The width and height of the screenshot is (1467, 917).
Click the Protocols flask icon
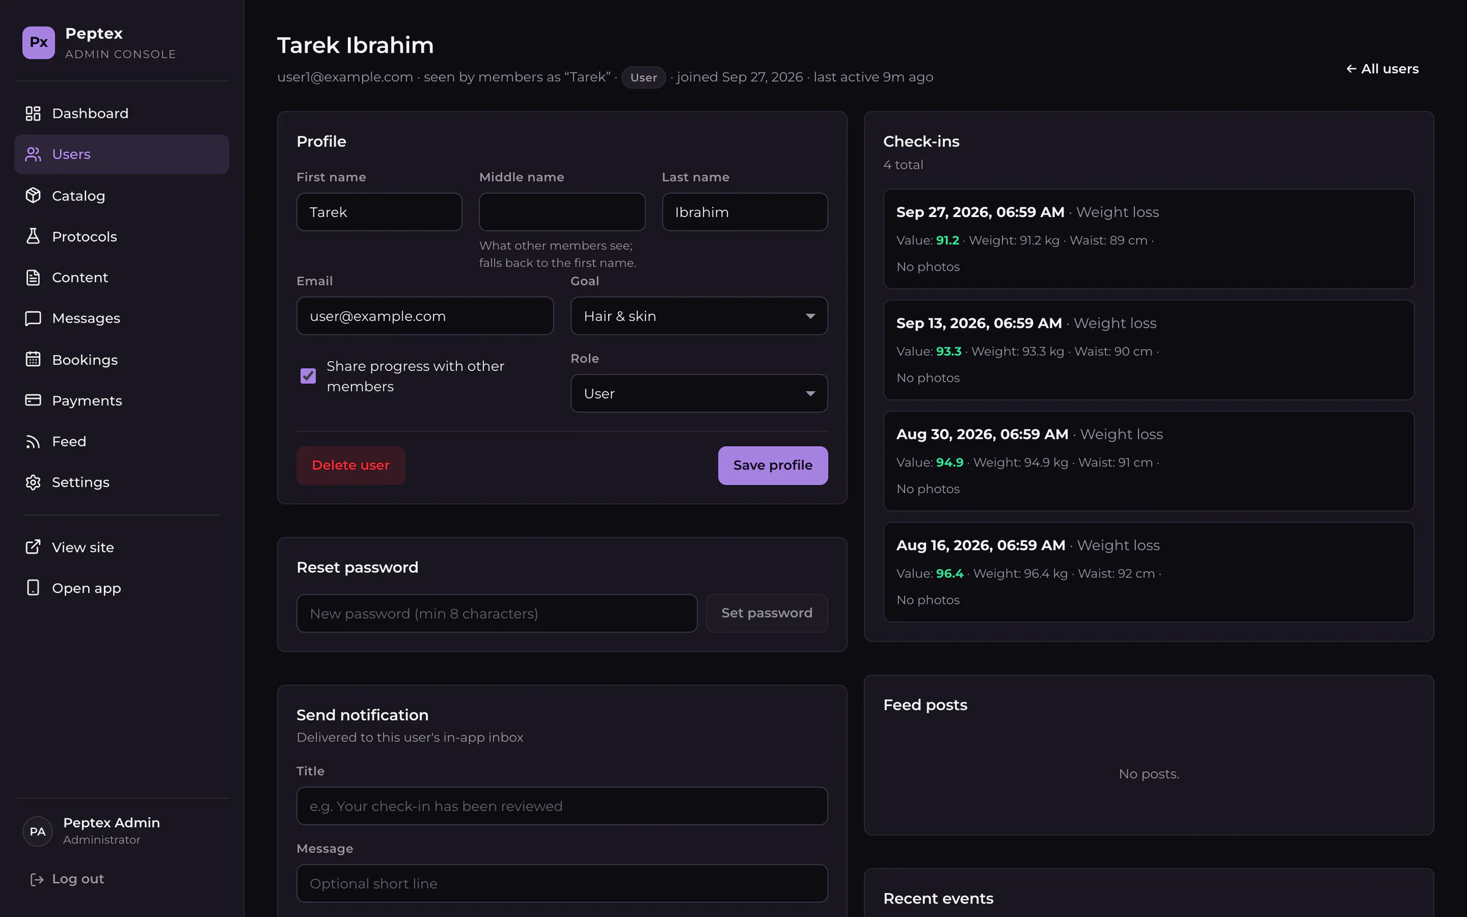coord(33,236)
